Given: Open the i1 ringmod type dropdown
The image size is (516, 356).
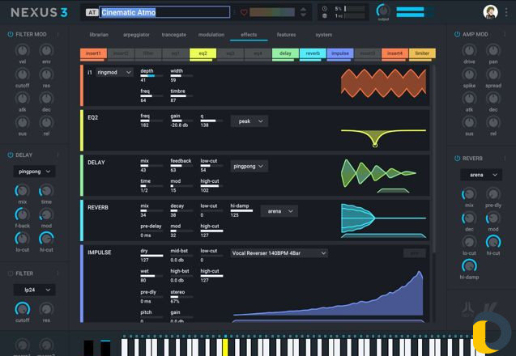Looking at the screenshot, I should pyautogui.click(x=114, y=72).
